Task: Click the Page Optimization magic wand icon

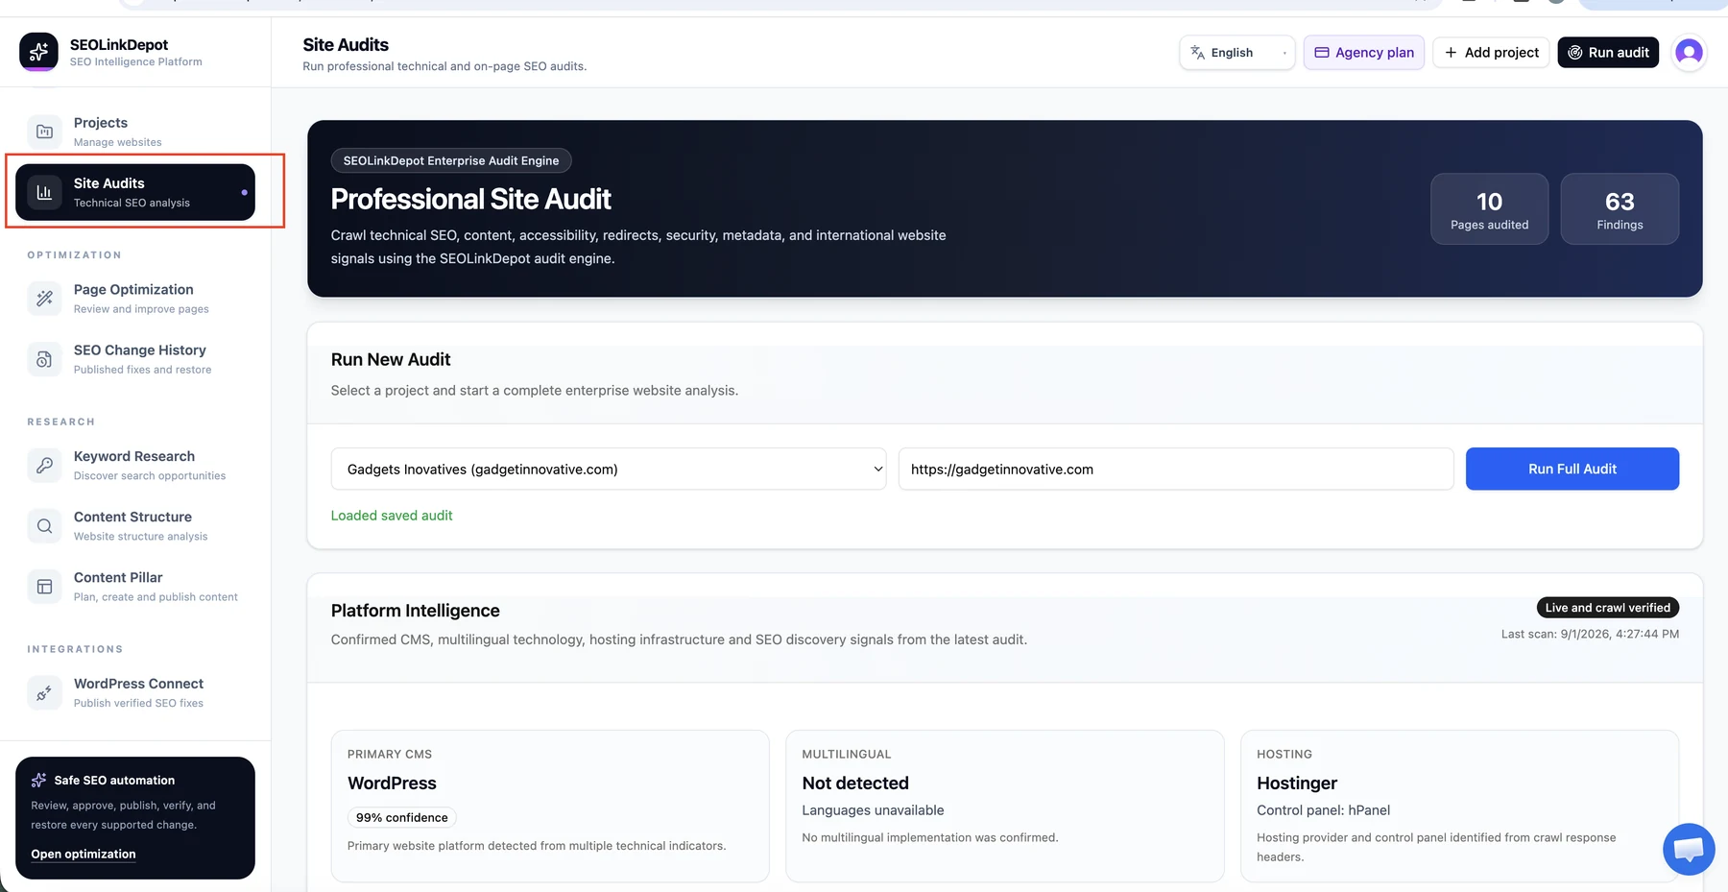Action: (x=44, y=299)
